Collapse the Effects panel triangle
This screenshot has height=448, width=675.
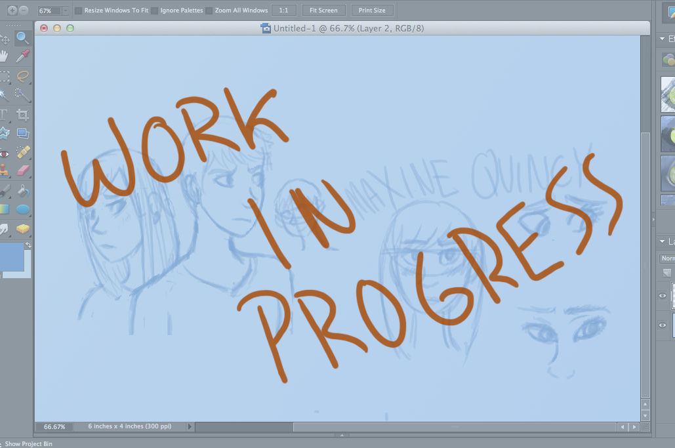click(663, 39)
